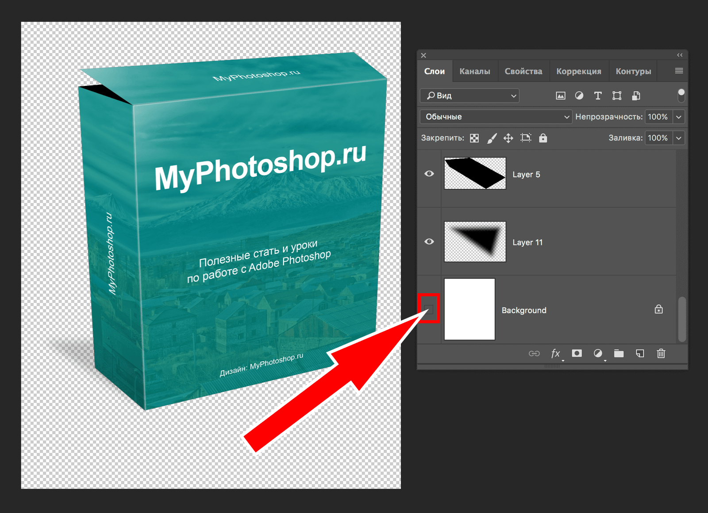Click the pixel layer filter icon
Screen dimensions: 708x513
560,96
